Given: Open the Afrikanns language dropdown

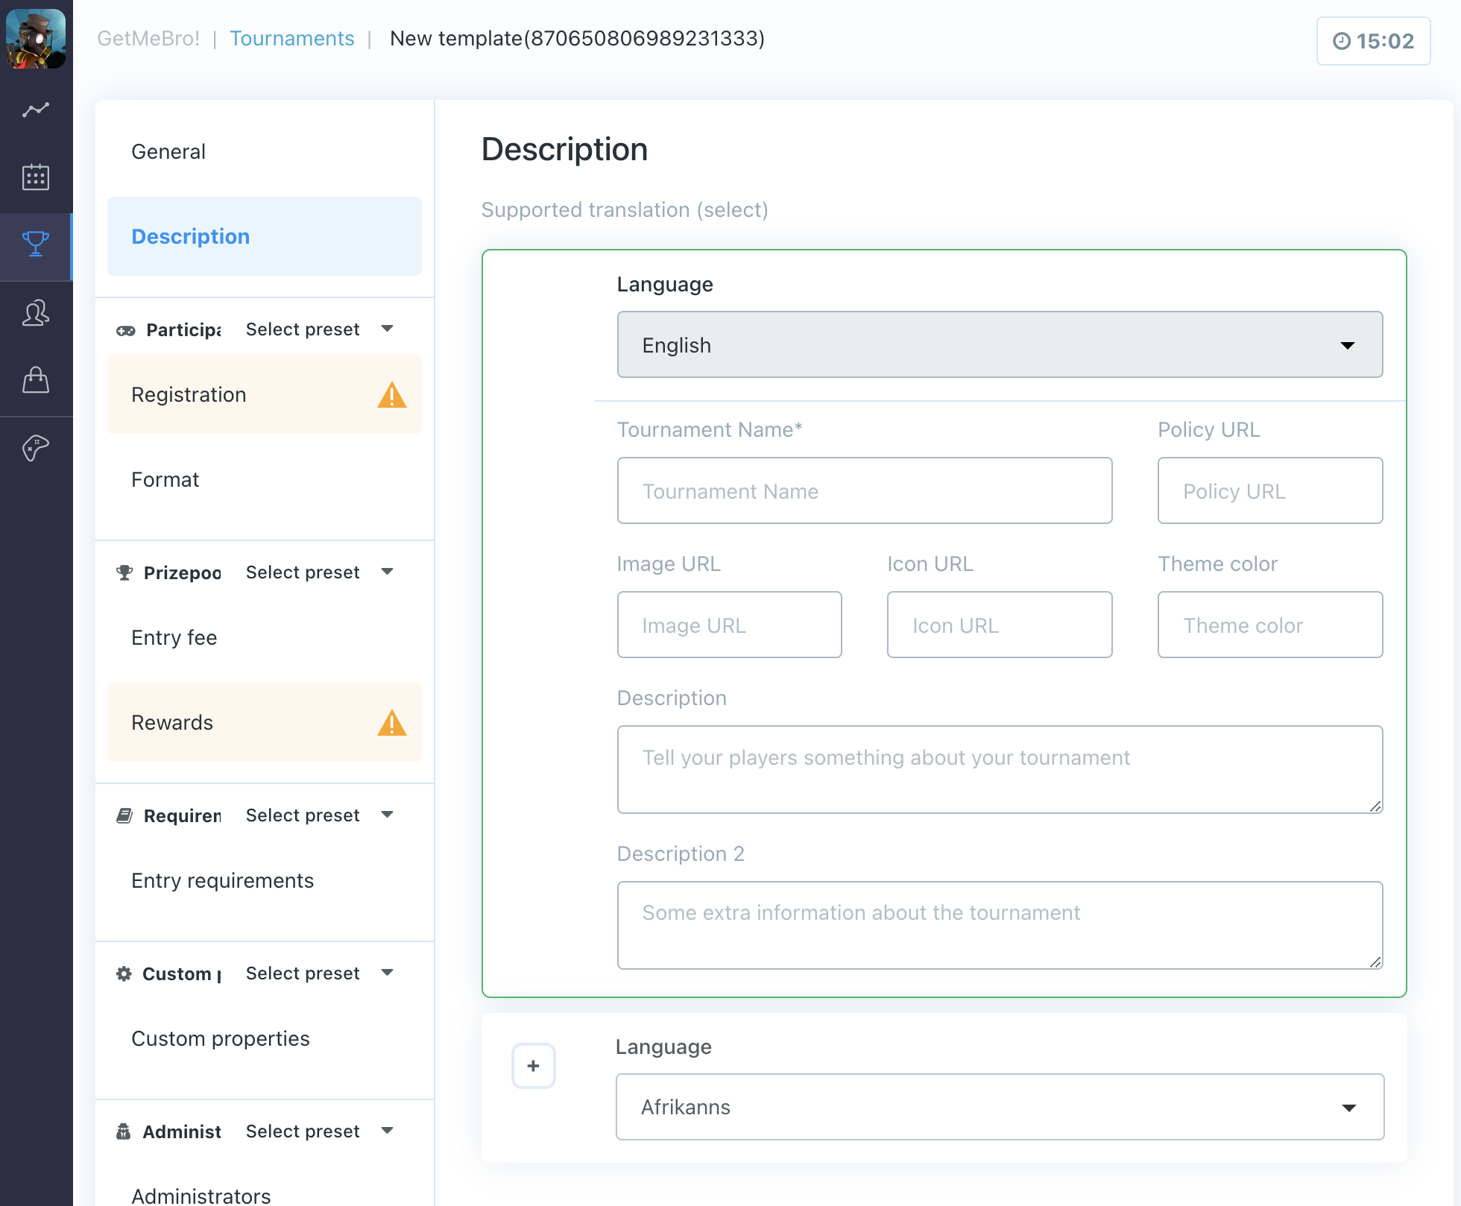Looking at the screenshot, I should click(999, 1107).
